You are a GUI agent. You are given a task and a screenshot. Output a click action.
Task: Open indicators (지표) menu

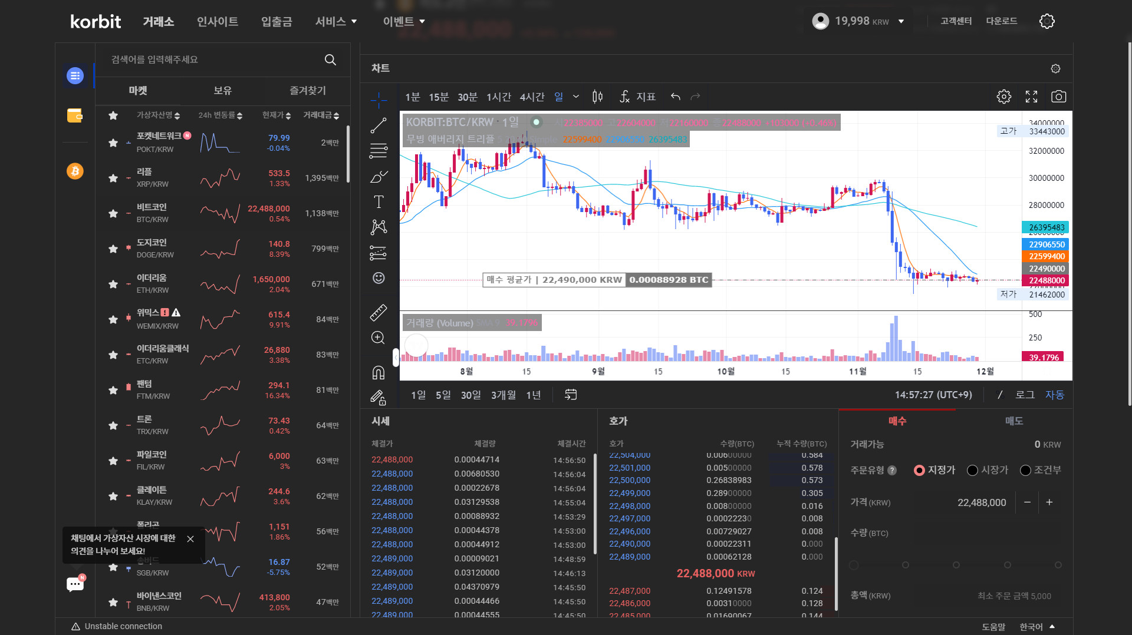pyautogui.click(x=637, y=97)
